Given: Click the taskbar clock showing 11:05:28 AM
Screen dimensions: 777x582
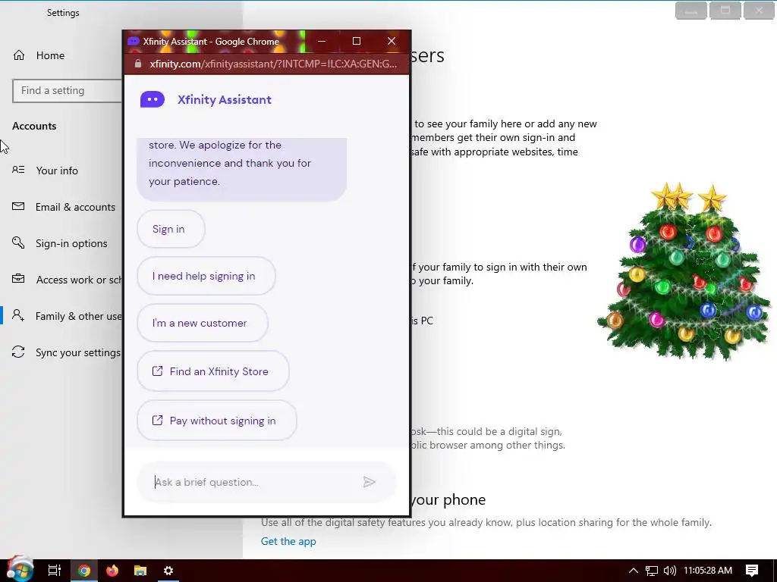Looking at the screenshot, I should point(708,571).
